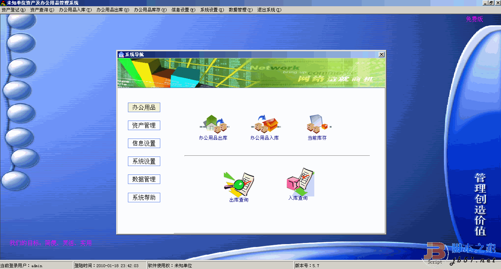Close the 系统导航 dialog
The height and width of the screenshot is (269, 501).
pyautogui.click(x=382, y=55)
